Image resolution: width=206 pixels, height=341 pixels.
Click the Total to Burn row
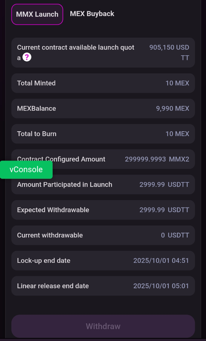coord(103,134)
